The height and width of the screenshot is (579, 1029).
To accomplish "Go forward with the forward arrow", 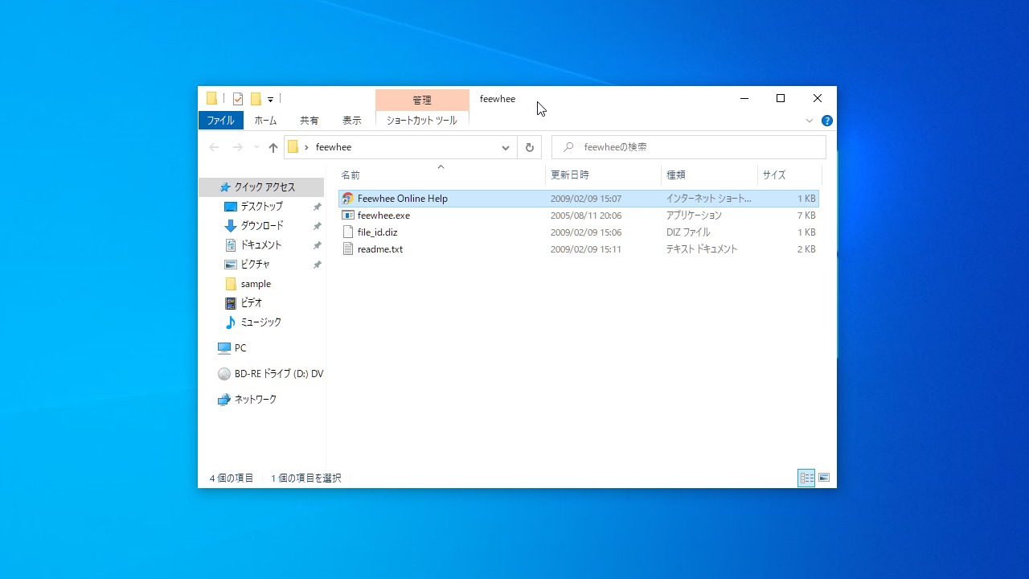I will coord(237,147).
